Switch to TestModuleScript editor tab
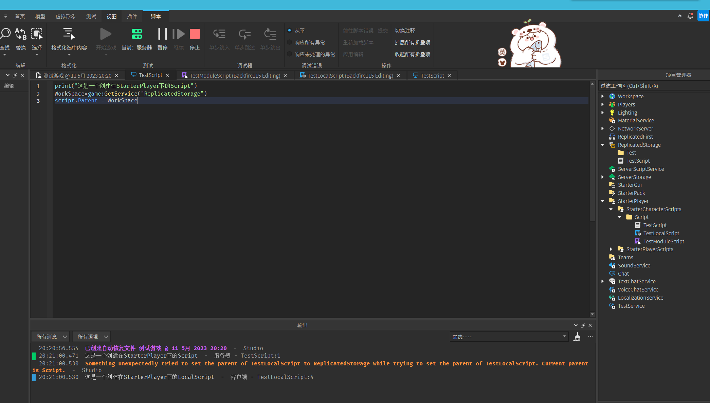710x403 pixels. click(235, 76)
